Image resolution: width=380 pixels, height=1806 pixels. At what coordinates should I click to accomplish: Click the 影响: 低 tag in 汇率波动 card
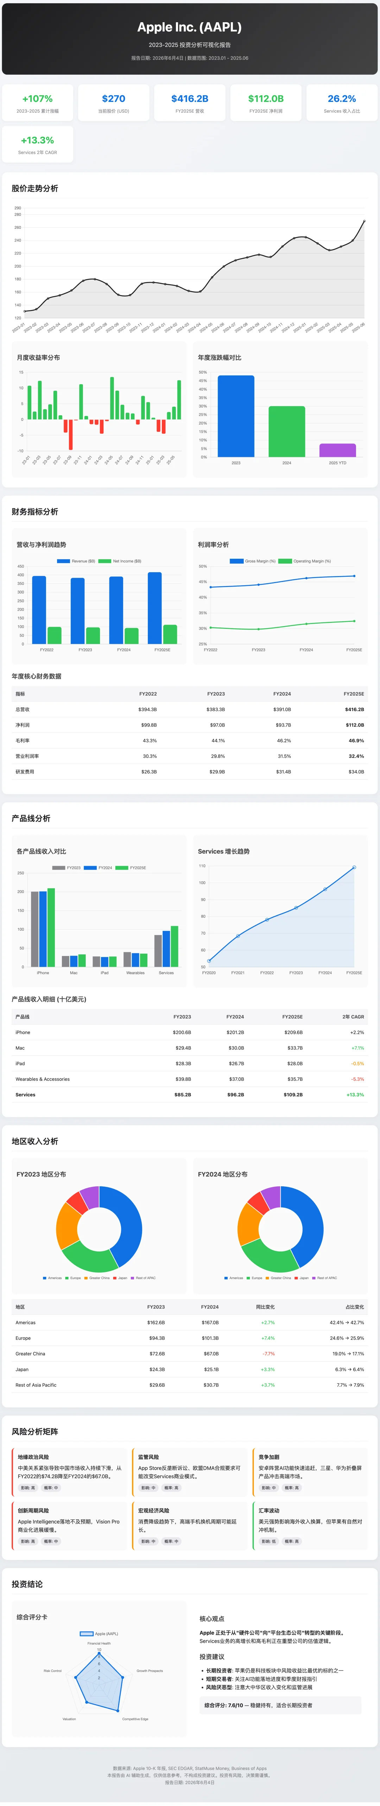click(269, 1541)
